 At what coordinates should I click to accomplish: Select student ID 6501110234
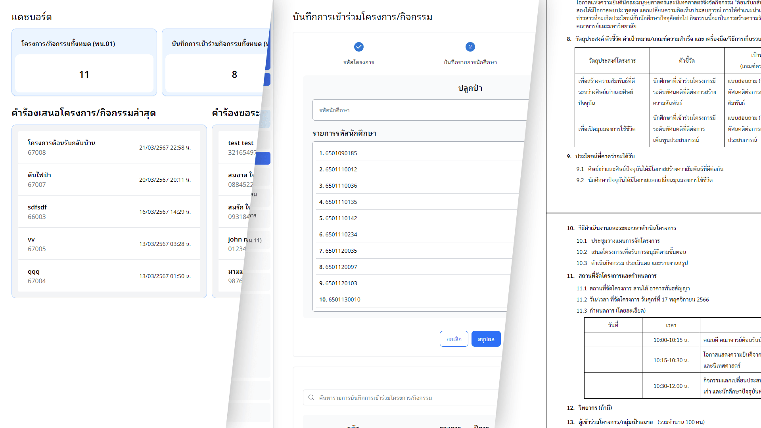coord(415,234)
